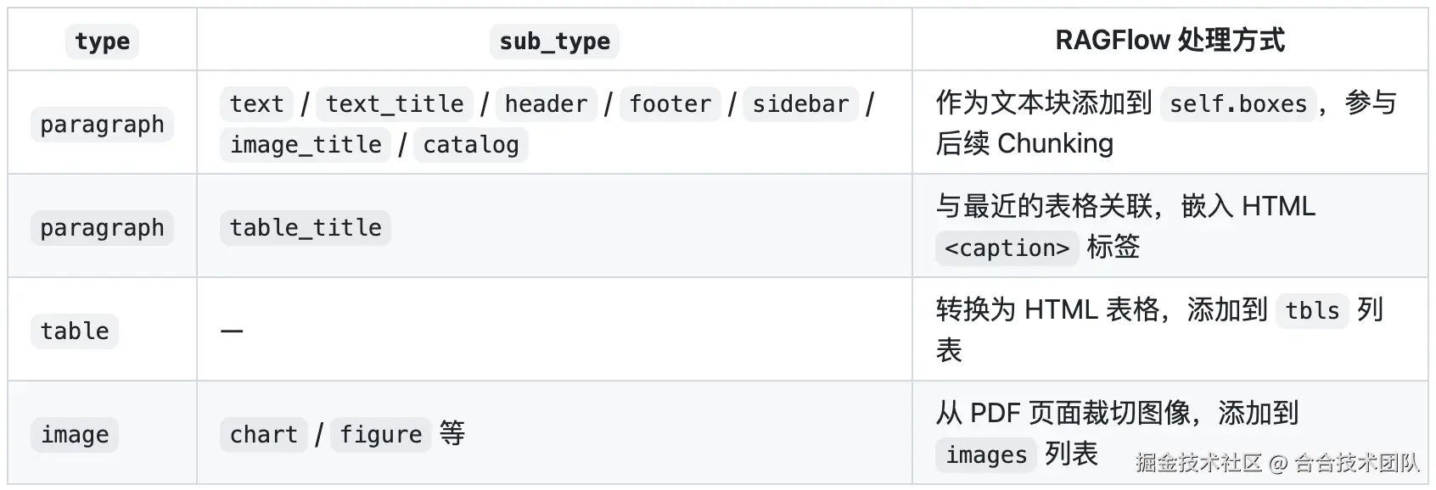Select the "chart" code tag
Screen dimensions: 1436x490
(x=263, y=435)
